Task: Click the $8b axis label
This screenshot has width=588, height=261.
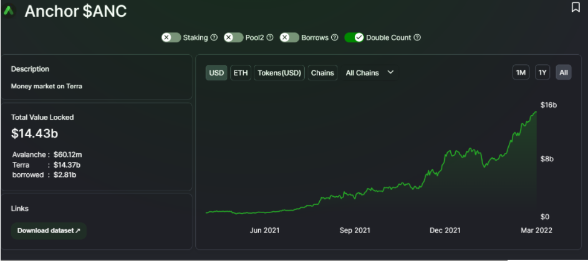Action: tap(547, 159)
